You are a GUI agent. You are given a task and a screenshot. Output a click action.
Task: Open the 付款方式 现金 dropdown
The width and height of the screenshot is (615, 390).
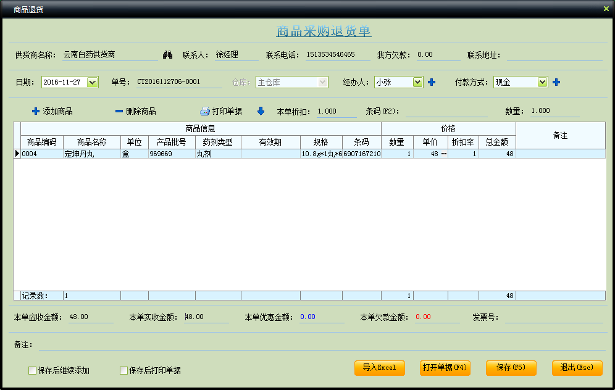[542, 82]
